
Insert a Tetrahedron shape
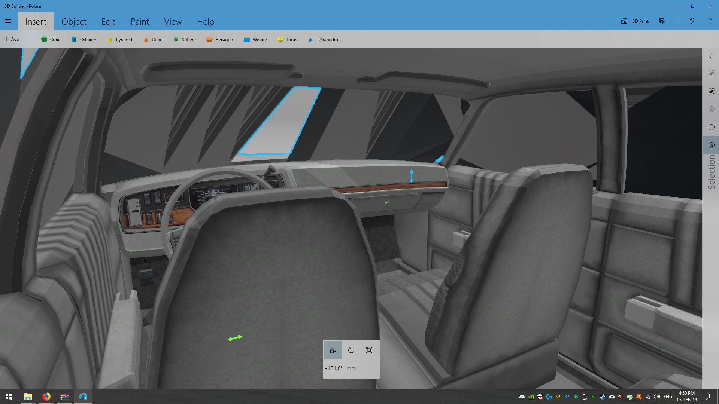(x=324, y=39)
